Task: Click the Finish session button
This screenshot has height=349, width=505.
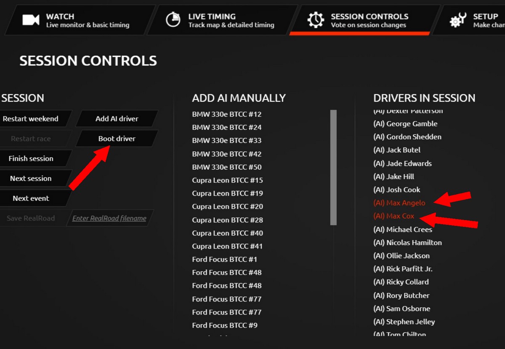Action: (33, 158)
